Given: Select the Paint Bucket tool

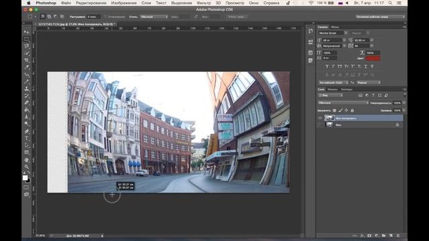Looking at the screenshot, I should click(x=27, y=110).
